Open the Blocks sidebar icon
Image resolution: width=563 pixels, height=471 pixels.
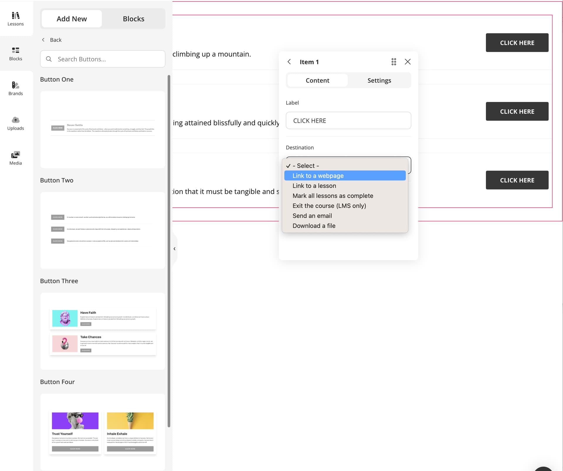point(16,54)
